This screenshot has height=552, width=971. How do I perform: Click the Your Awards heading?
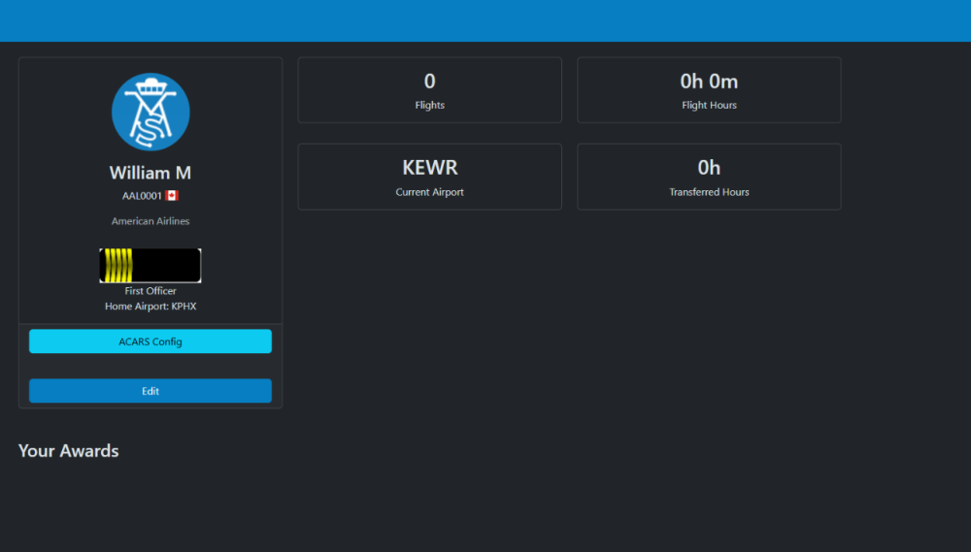(x=69, y=451)
